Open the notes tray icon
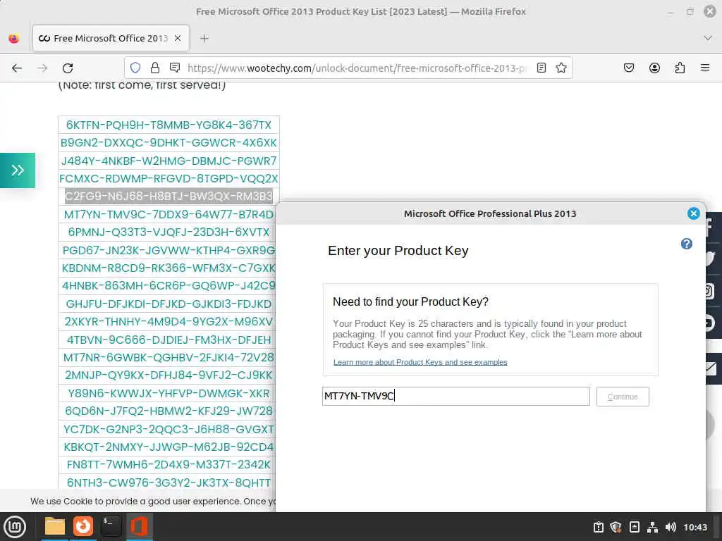This screenshot has width=722, height=541. [x=634, y=527]
